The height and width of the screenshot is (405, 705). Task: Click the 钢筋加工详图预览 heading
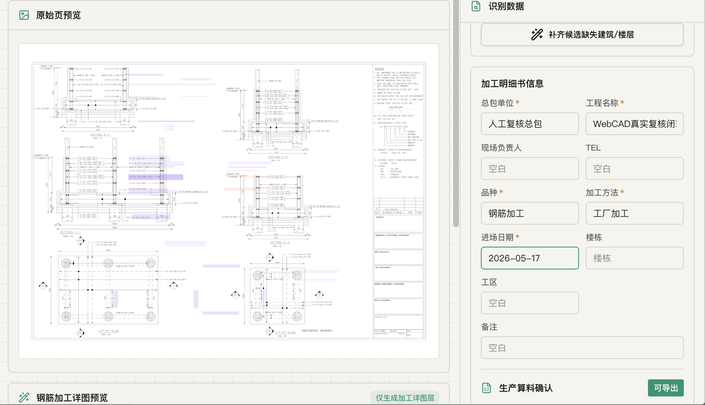point(72,398)
